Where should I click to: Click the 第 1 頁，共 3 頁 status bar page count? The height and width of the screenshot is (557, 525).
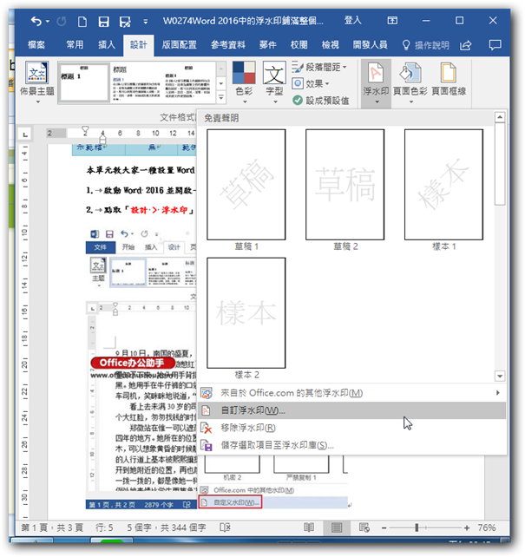(52, 528)
